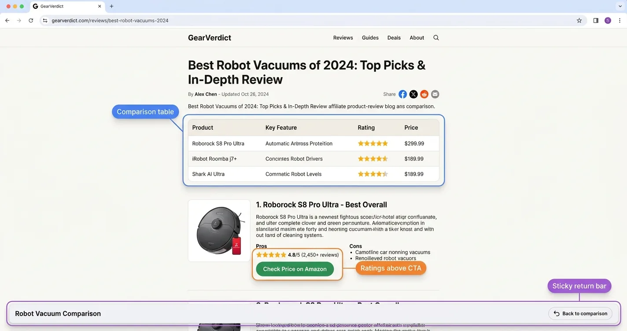Expand the tab search chevron
The width and height of the screenshot is (627, 331).
point(620,6)
